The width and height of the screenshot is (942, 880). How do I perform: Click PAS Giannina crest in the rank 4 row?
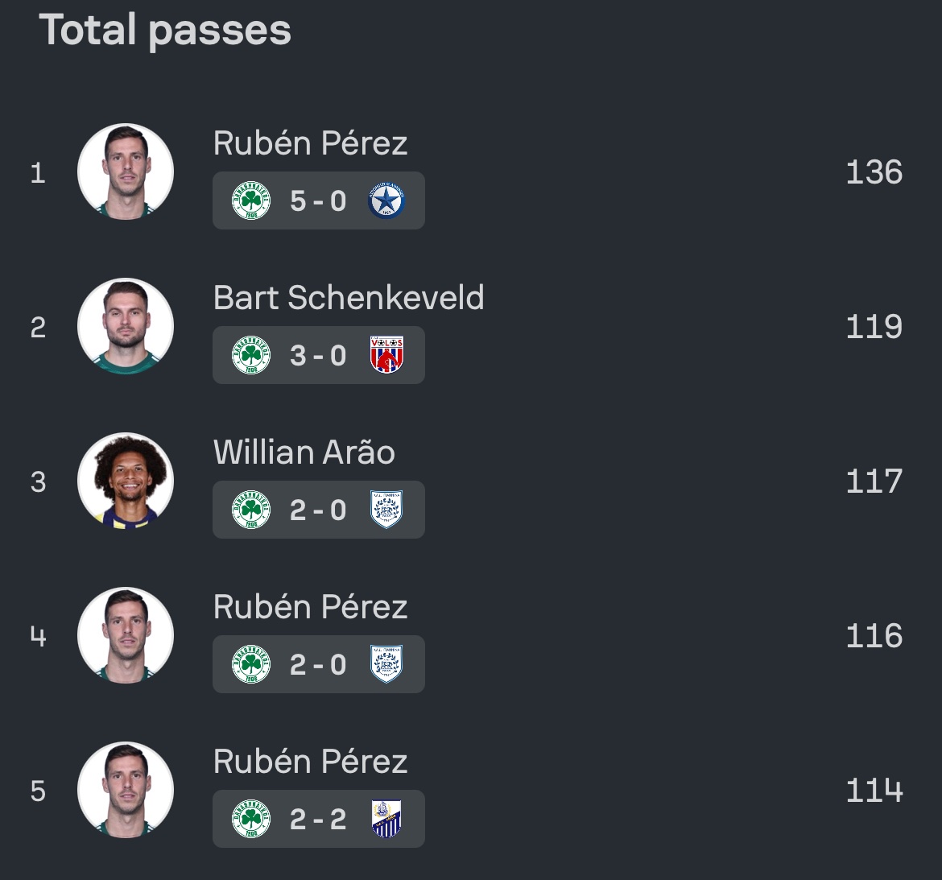click(x=386, y=664)
